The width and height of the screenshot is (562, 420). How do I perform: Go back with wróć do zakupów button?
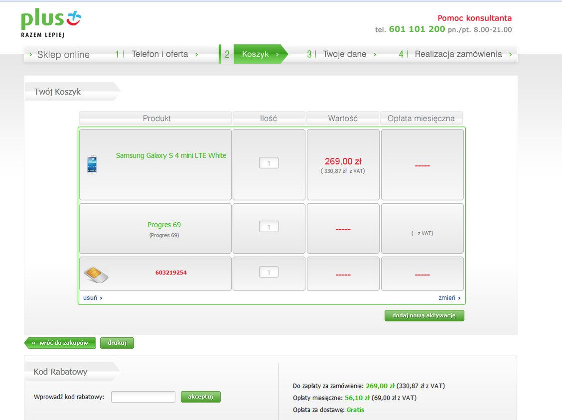point(60,343)
